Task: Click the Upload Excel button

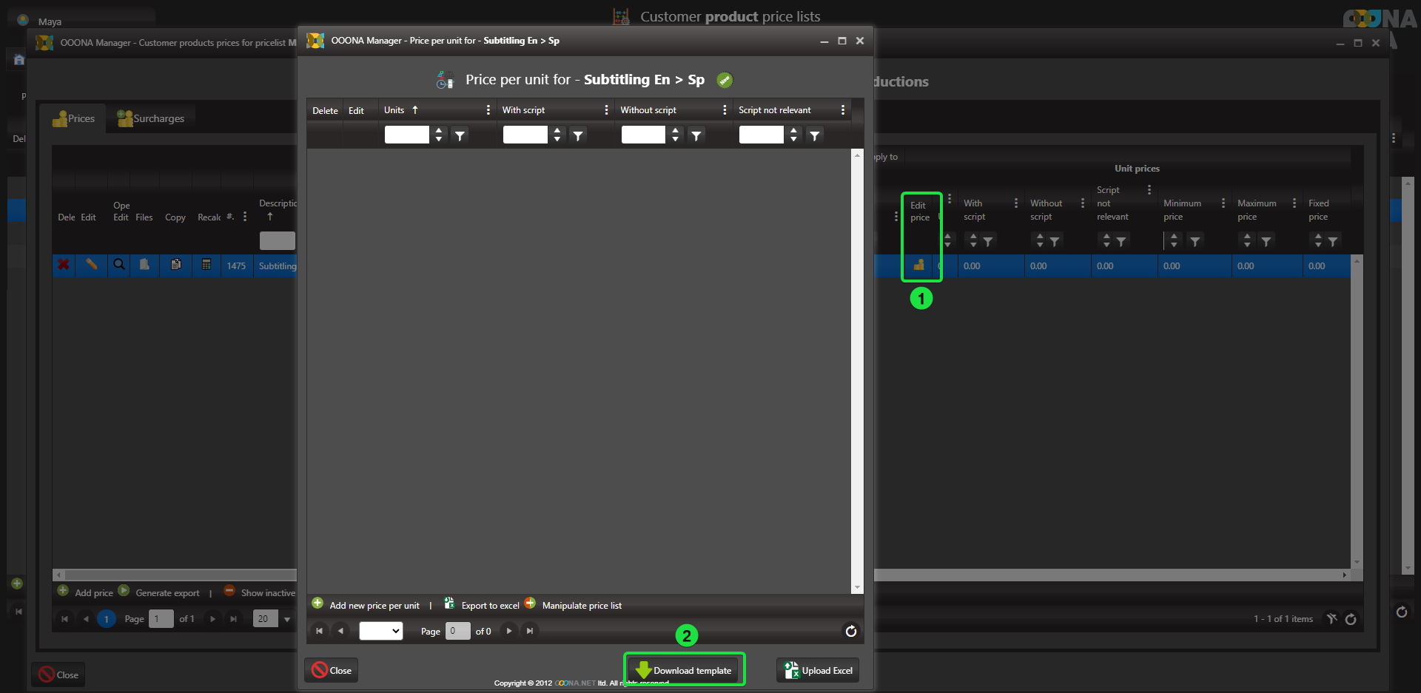Action: pos(819,670)
